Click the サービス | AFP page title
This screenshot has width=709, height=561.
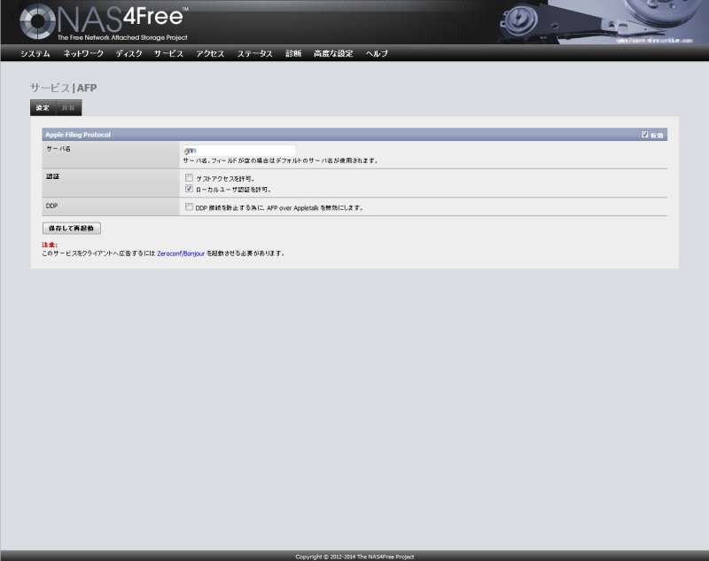[63, 88]
